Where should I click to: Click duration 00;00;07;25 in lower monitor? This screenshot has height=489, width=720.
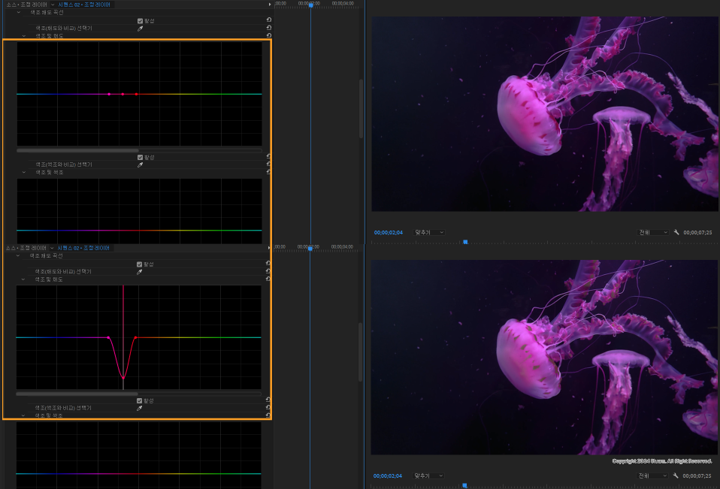pyautogui.click(x=697, y=475)
